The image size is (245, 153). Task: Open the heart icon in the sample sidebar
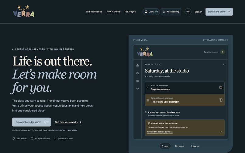pyautogui.click(x=137, y=89)
